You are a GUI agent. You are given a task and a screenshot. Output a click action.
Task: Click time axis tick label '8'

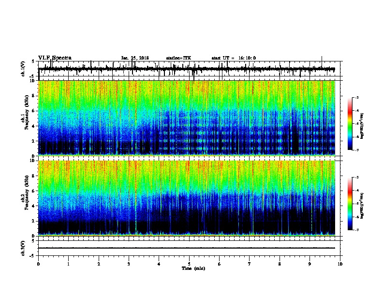pyautogui.click(x=280, y=264)
